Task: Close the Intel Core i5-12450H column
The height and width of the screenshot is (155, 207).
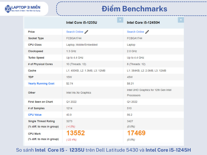Action: coord(181,20)
